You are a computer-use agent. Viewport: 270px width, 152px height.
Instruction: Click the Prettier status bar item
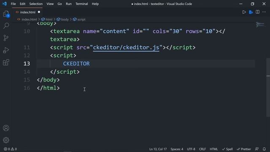[x=244, y=149]
